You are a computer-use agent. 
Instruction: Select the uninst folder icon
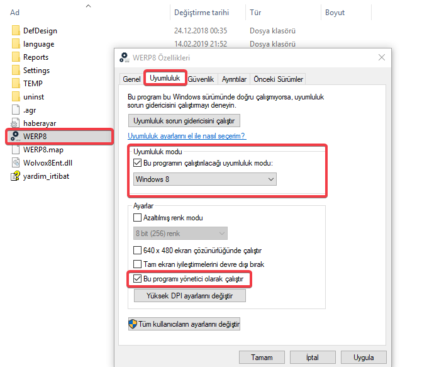[16, 96]
